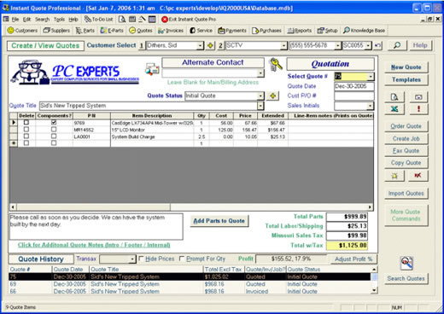444x314 pixels.
Task: Enable the Hide Prices checkbox
Action: click(141, 259)
